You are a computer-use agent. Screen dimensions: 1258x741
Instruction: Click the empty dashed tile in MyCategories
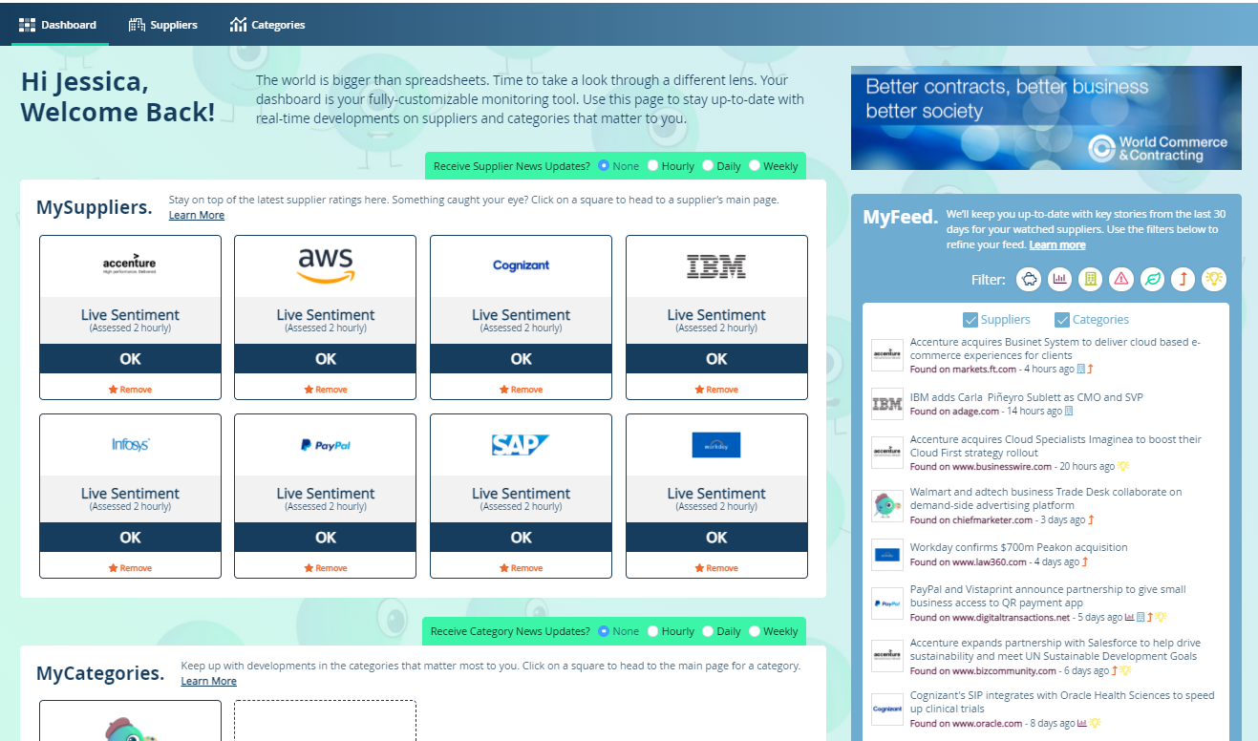pyautogui.click(x=326, y=721)
